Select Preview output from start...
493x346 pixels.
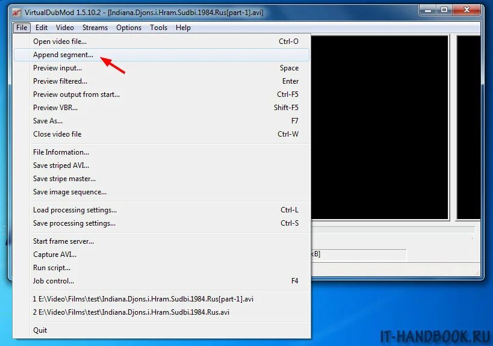pos(161,94)
